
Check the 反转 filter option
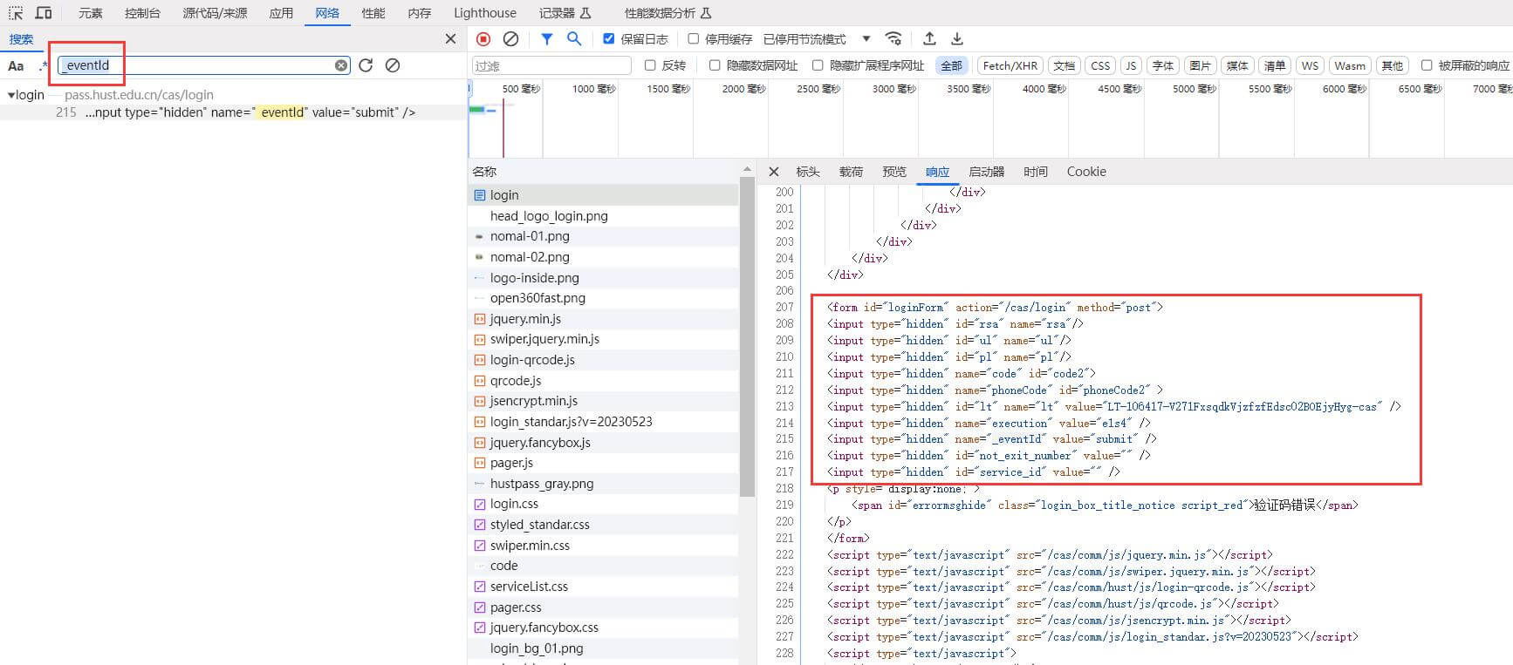point(650,65)
